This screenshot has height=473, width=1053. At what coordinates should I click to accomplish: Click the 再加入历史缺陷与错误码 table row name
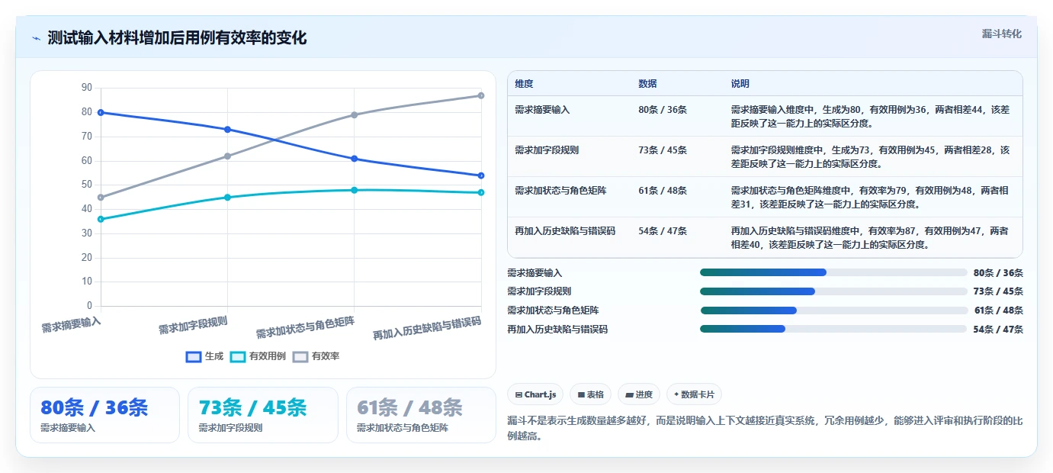pyautogui.click(x=565, y=230)
